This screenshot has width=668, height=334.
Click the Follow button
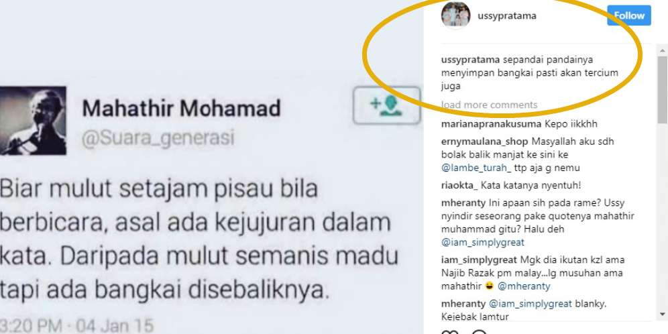click(629, 15)
